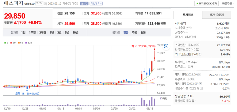Select the 일봉 candlestick chart option

point(126,33)
